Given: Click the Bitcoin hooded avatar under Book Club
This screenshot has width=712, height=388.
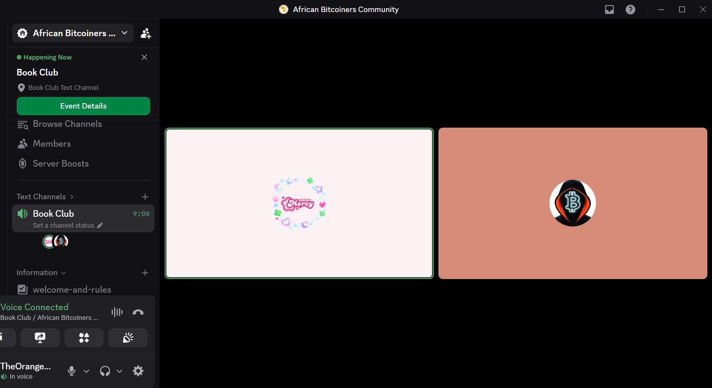Looking at the screenshot, I should click(x=61, y=242).
